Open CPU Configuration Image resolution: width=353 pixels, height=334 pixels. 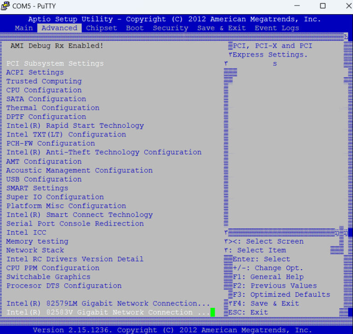(x=44, y=90)
